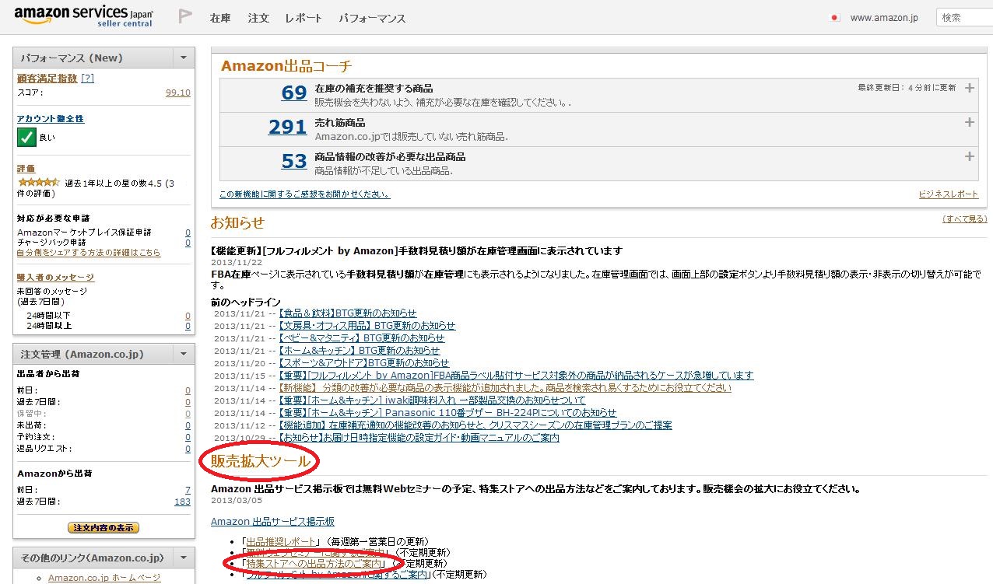The width and height of the screenshot is (993, 584).
Task: Expand the 売れ筋商品 row with the plus icon
Action: tap(969, 122)
